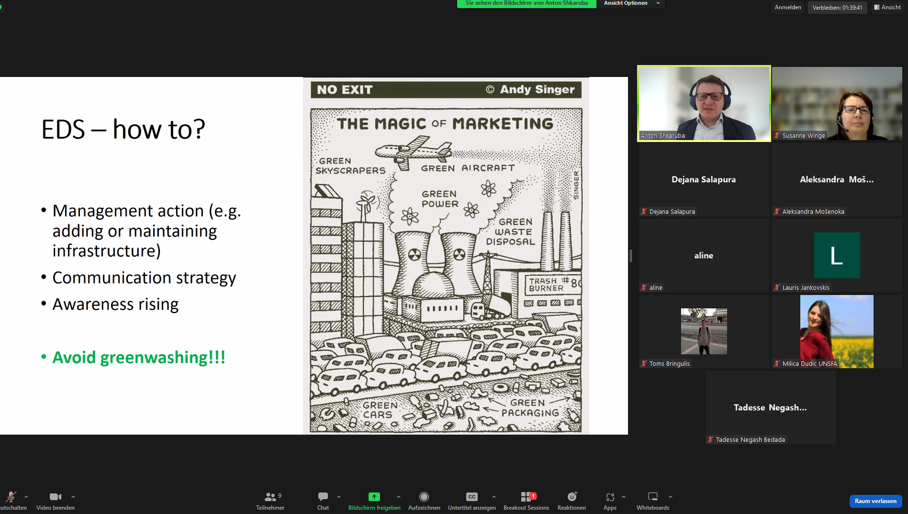Click Milica Dudic UNSFA's profile photo

click(x=837, y=331)
